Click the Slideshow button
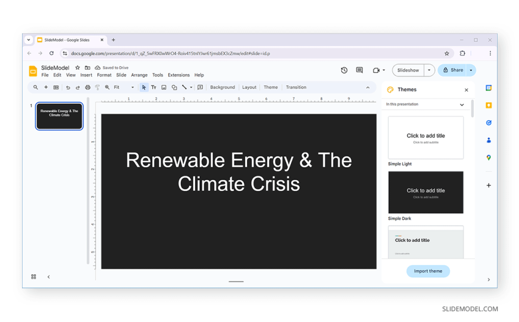Viewport: 519px width, 322px height. 408,70
